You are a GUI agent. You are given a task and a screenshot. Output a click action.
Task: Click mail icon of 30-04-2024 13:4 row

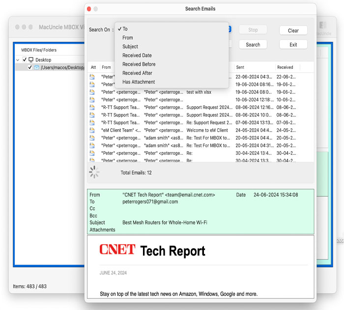[x=92, y=153]
